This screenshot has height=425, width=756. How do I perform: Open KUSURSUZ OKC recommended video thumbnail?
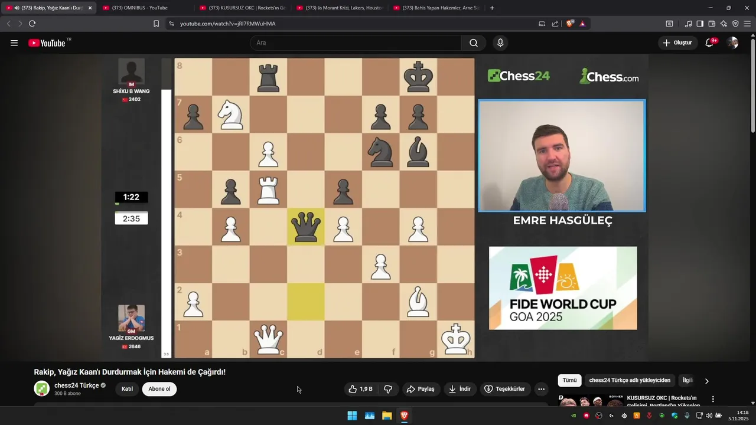click(589, 401)
